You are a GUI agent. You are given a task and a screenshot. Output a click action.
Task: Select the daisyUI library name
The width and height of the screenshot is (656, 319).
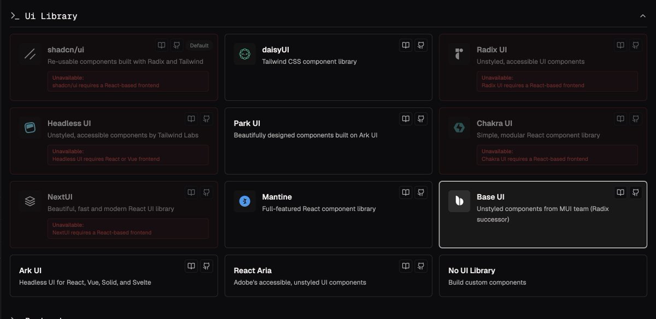276,50
